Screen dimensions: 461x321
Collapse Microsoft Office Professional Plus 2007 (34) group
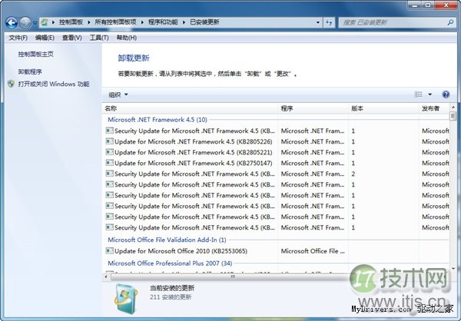tap(170, 263)
